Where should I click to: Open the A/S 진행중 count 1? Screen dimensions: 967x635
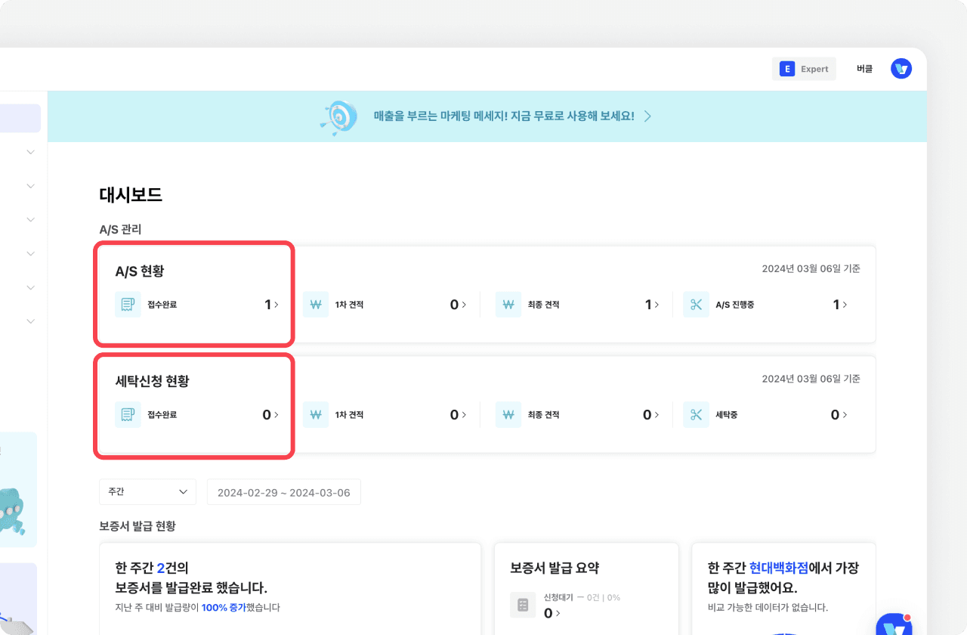tap(840, 305)
